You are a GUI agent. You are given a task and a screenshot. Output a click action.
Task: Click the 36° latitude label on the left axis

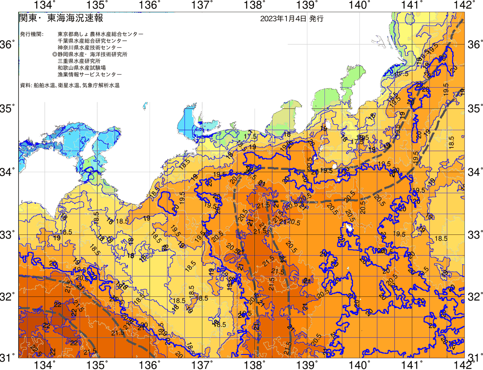pyautogui.click(x=8, y=45)
